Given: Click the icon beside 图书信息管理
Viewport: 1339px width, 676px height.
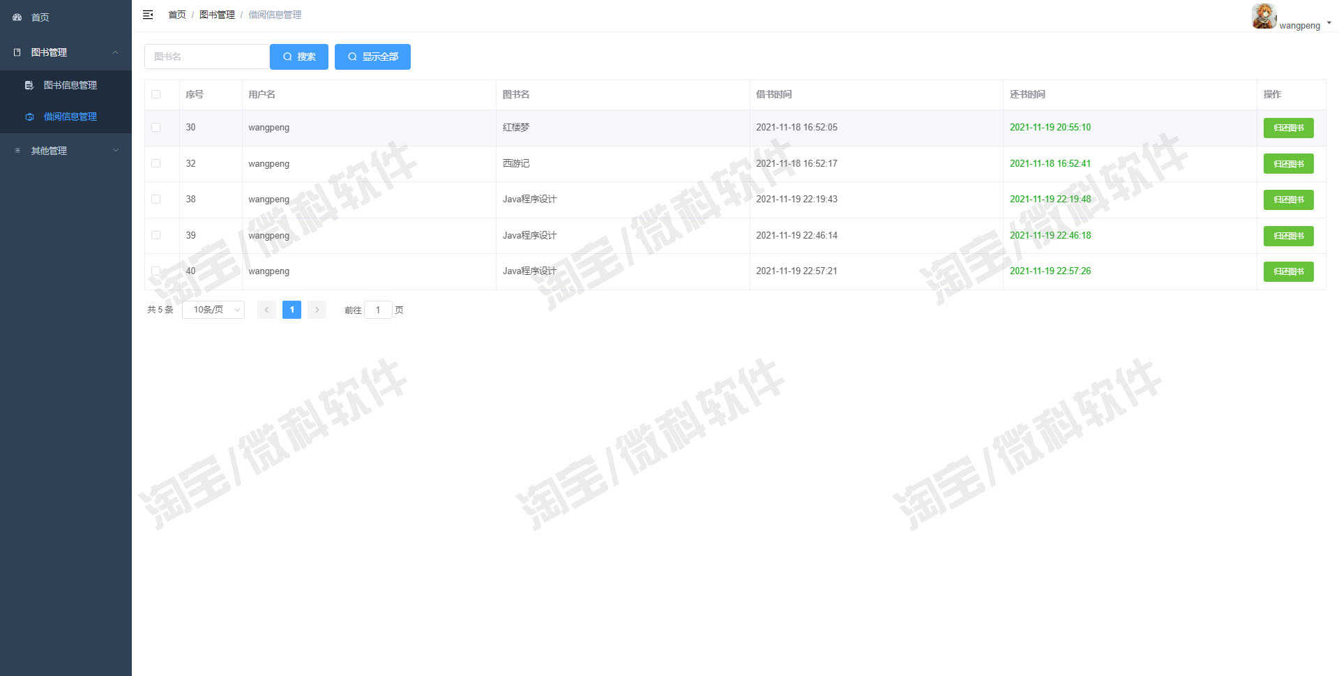Looking at the screenshot, I should [29, 85].
